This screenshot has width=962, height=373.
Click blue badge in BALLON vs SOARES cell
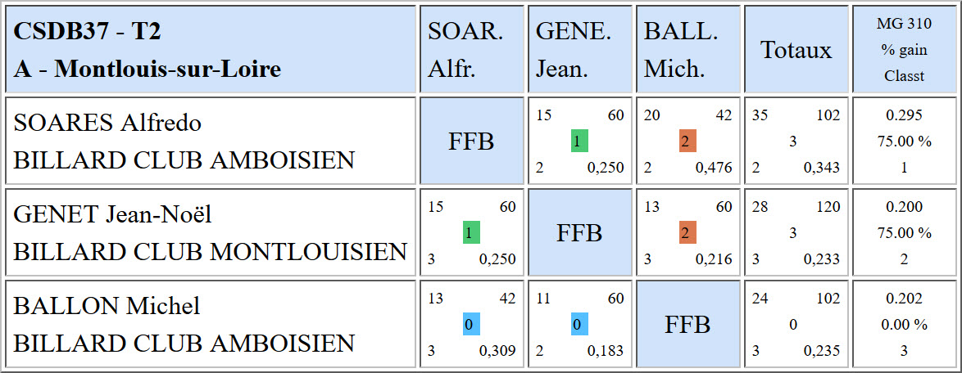coord(471,324)
